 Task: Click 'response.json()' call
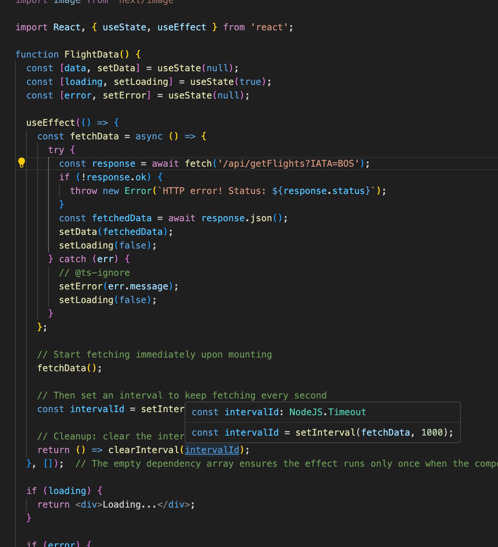242,218
